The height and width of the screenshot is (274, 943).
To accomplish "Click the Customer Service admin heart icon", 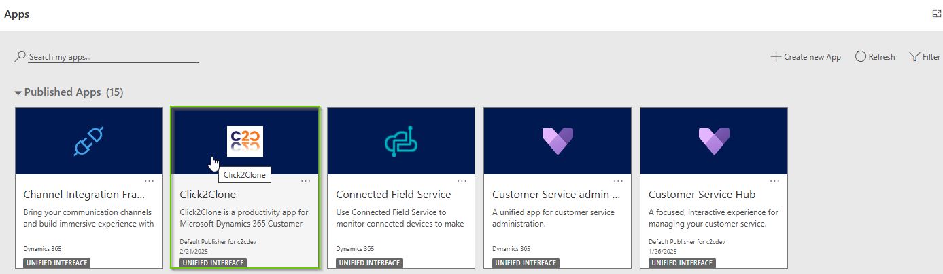I will tap(558, 141).
